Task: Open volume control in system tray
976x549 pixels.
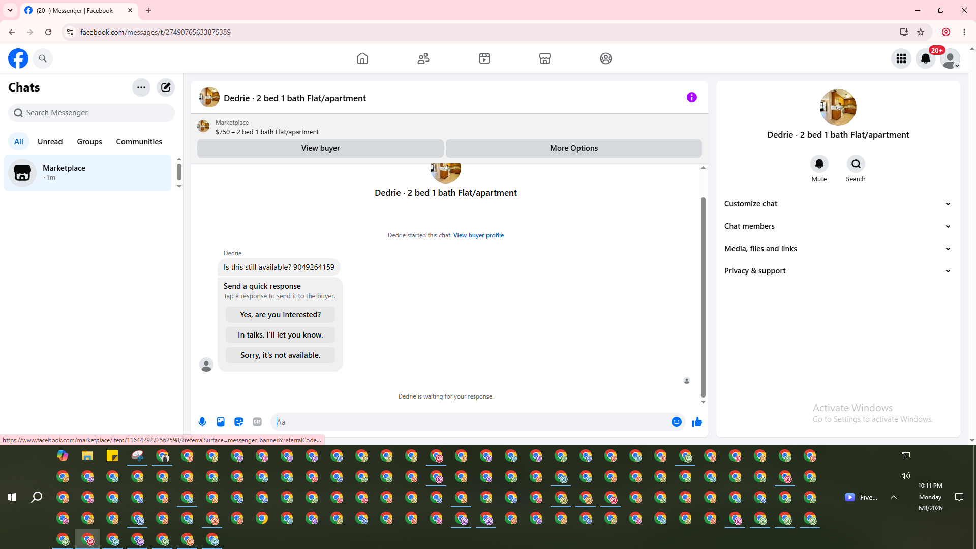Action: (x=906, y=476)
